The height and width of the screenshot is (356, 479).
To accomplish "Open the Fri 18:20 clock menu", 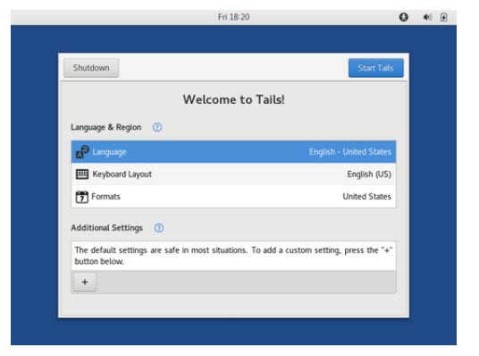I will [234, 17].
